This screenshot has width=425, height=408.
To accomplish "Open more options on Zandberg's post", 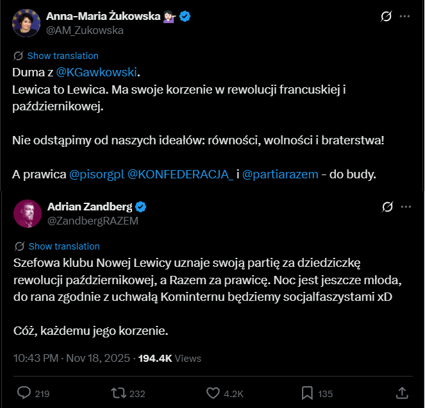I will click(404, 207).
